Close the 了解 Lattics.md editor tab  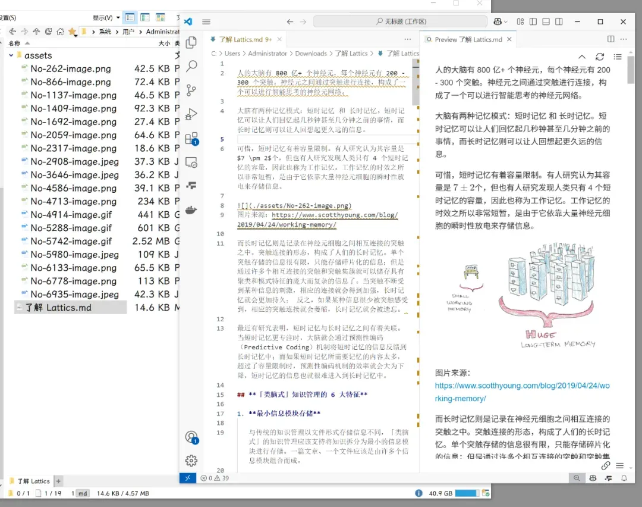click(x=279, y=39)
